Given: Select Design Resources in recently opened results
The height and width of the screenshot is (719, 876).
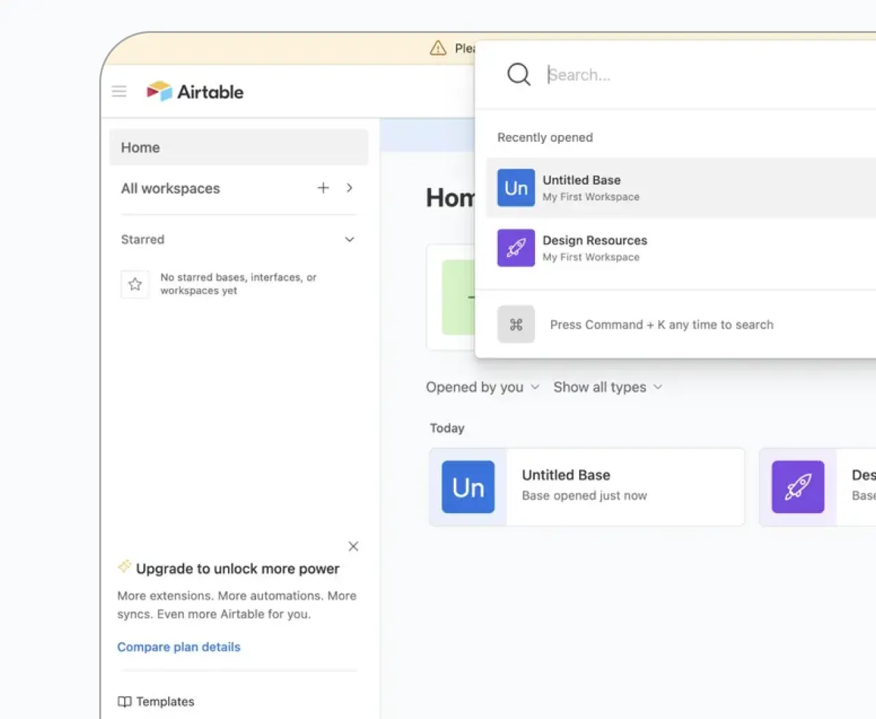Looking at the screenshot, I should point(680,248).
